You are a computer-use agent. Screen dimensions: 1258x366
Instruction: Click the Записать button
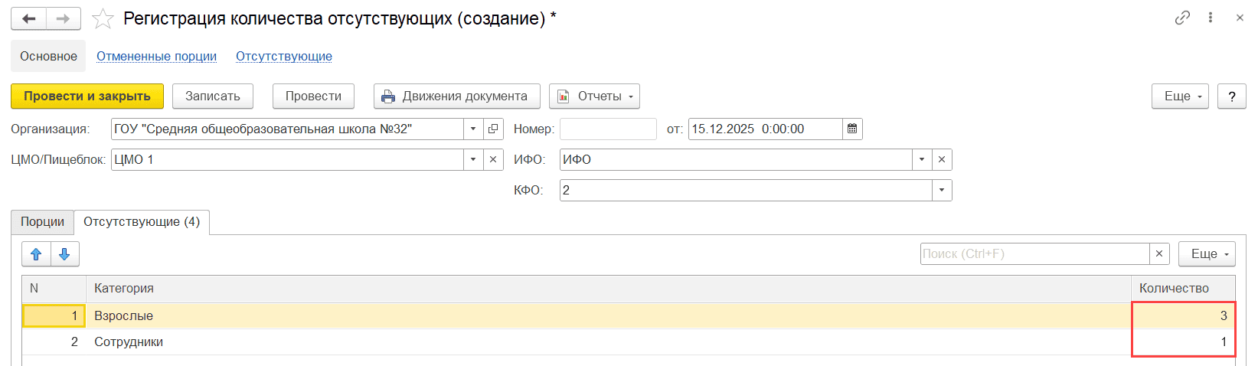pyautogui.click(x=213, y=96)
